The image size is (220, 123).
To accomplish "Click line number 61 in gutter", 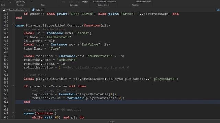I will 6,102.
